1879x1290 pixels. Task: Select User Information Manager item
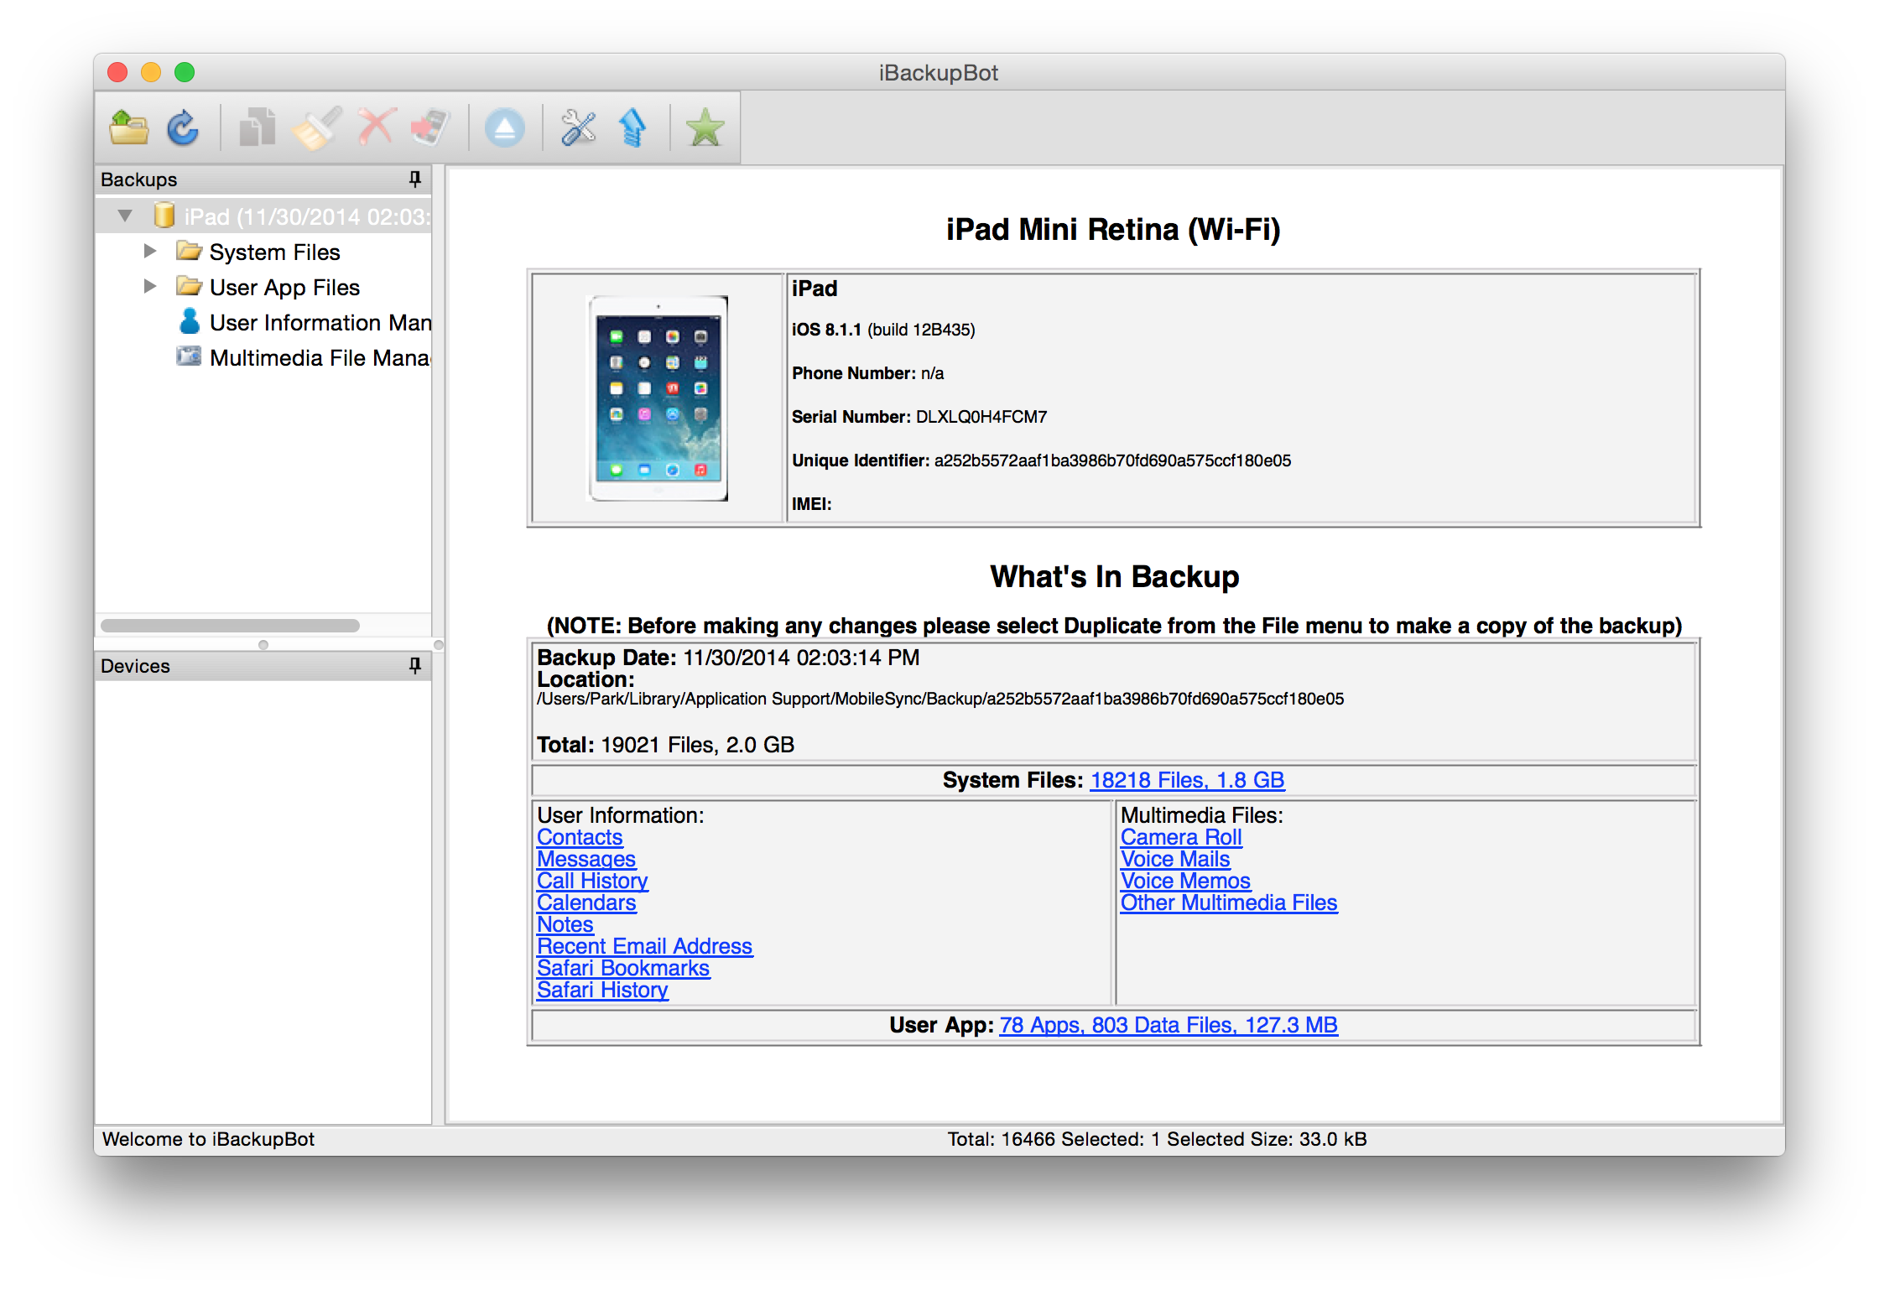[320, 322]
